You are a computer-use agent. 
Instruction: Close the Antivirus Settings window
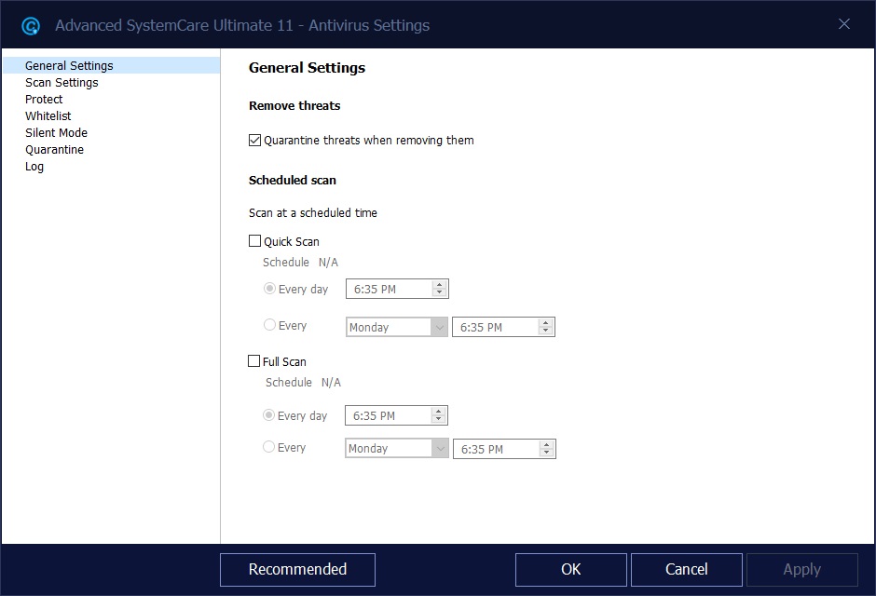pyautogui.click(x=844, y=24)
